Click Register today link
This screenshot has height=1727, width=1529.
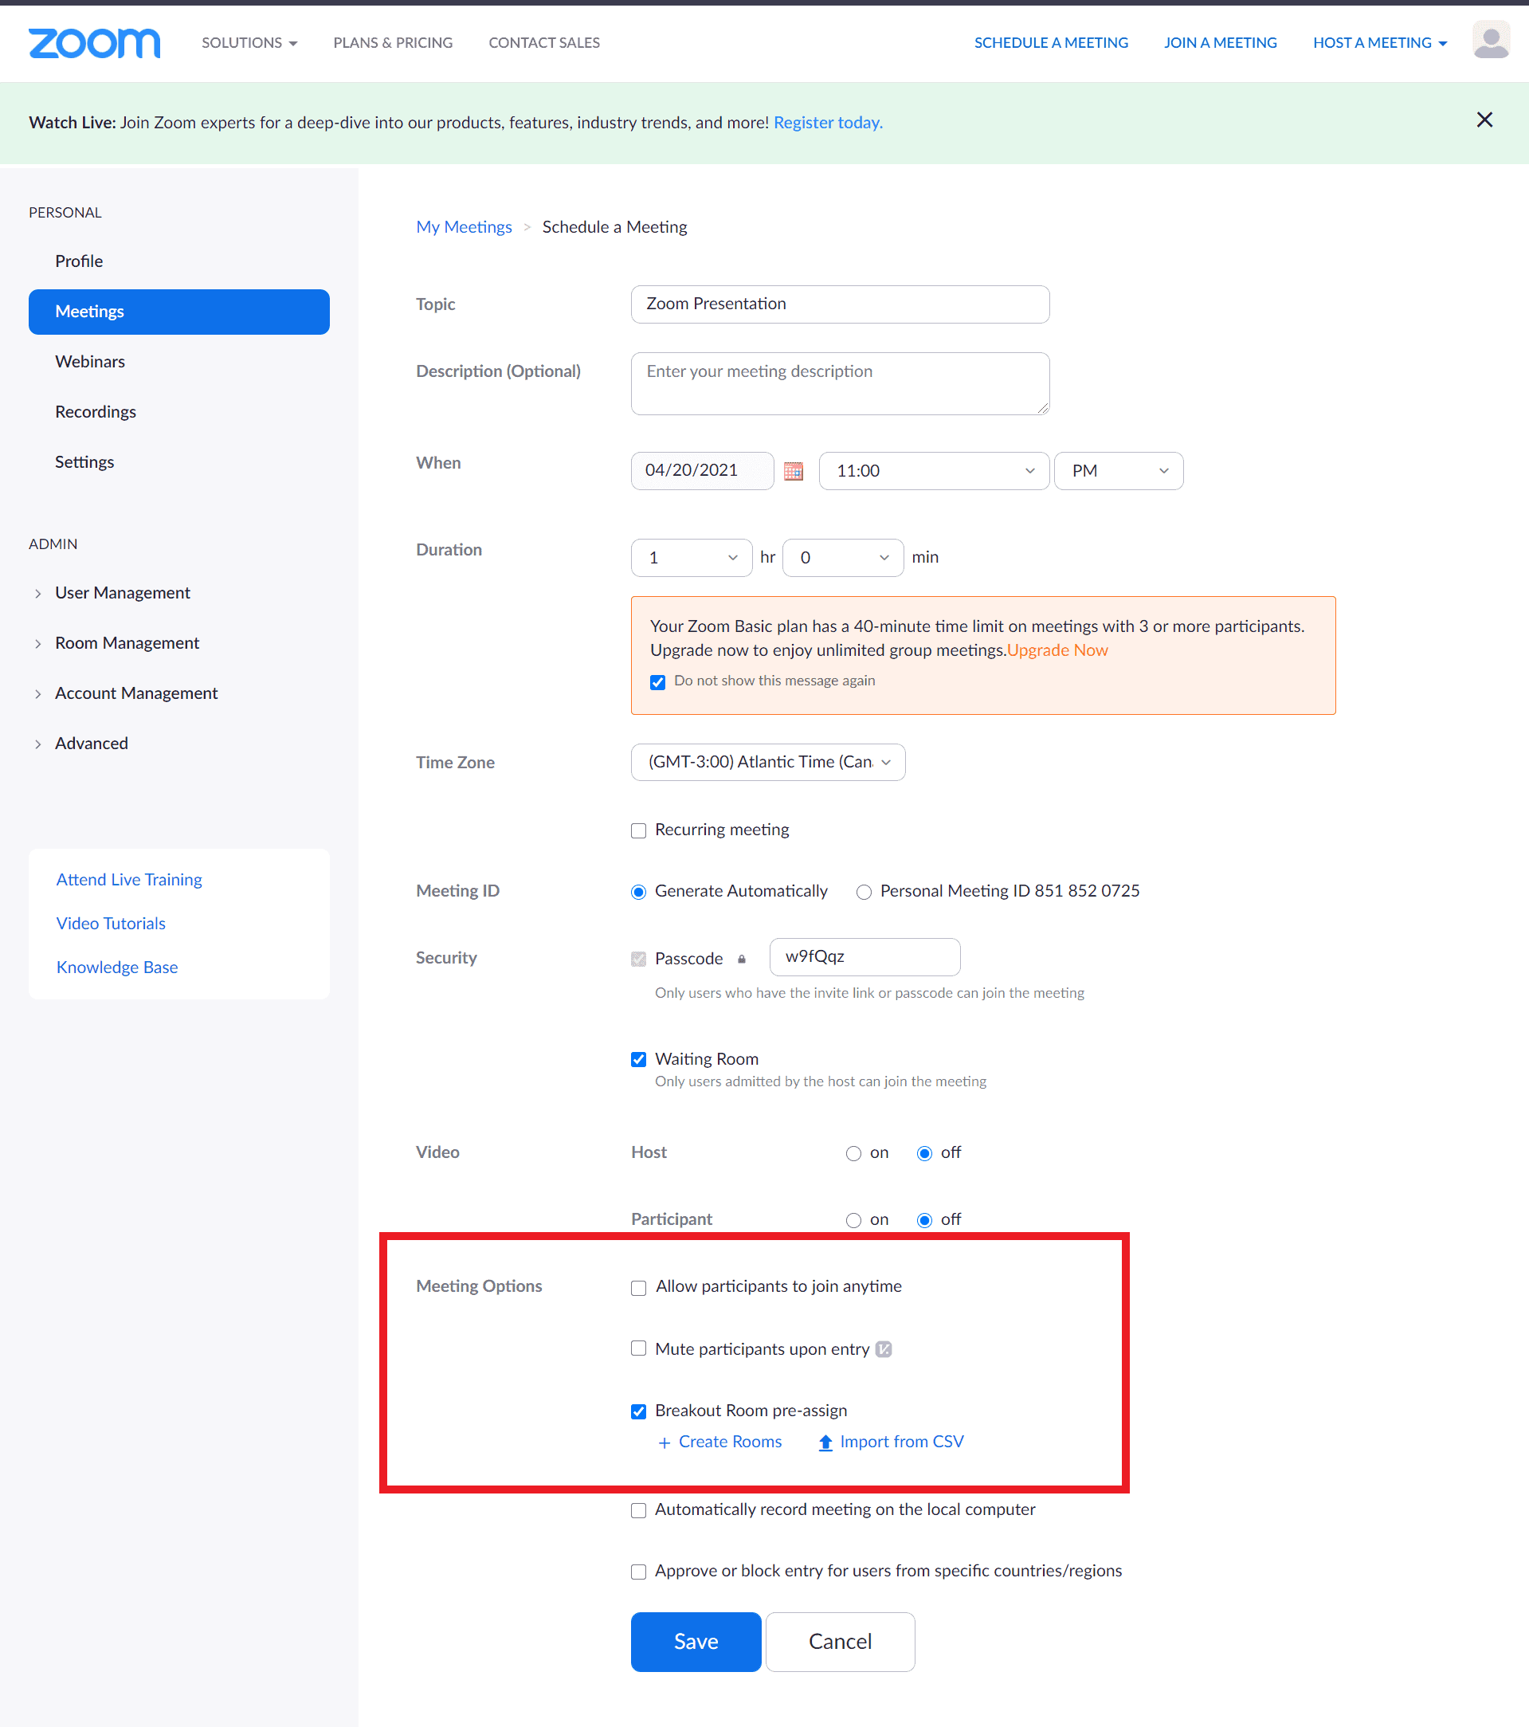[828, 123]
